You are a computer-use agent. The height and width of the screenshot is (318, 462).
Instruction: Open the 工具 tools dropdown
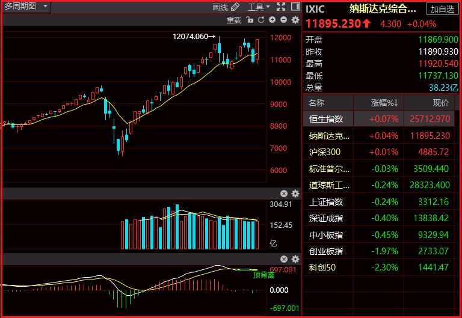click(259, 7)
